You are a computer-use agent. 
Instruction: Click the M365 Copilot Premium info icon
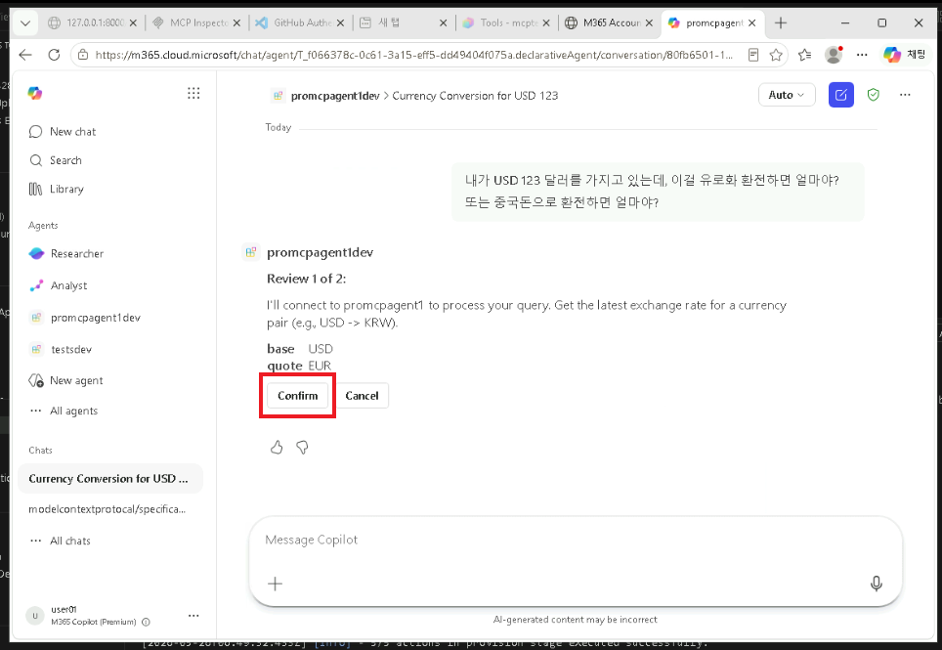coord(146,623)
